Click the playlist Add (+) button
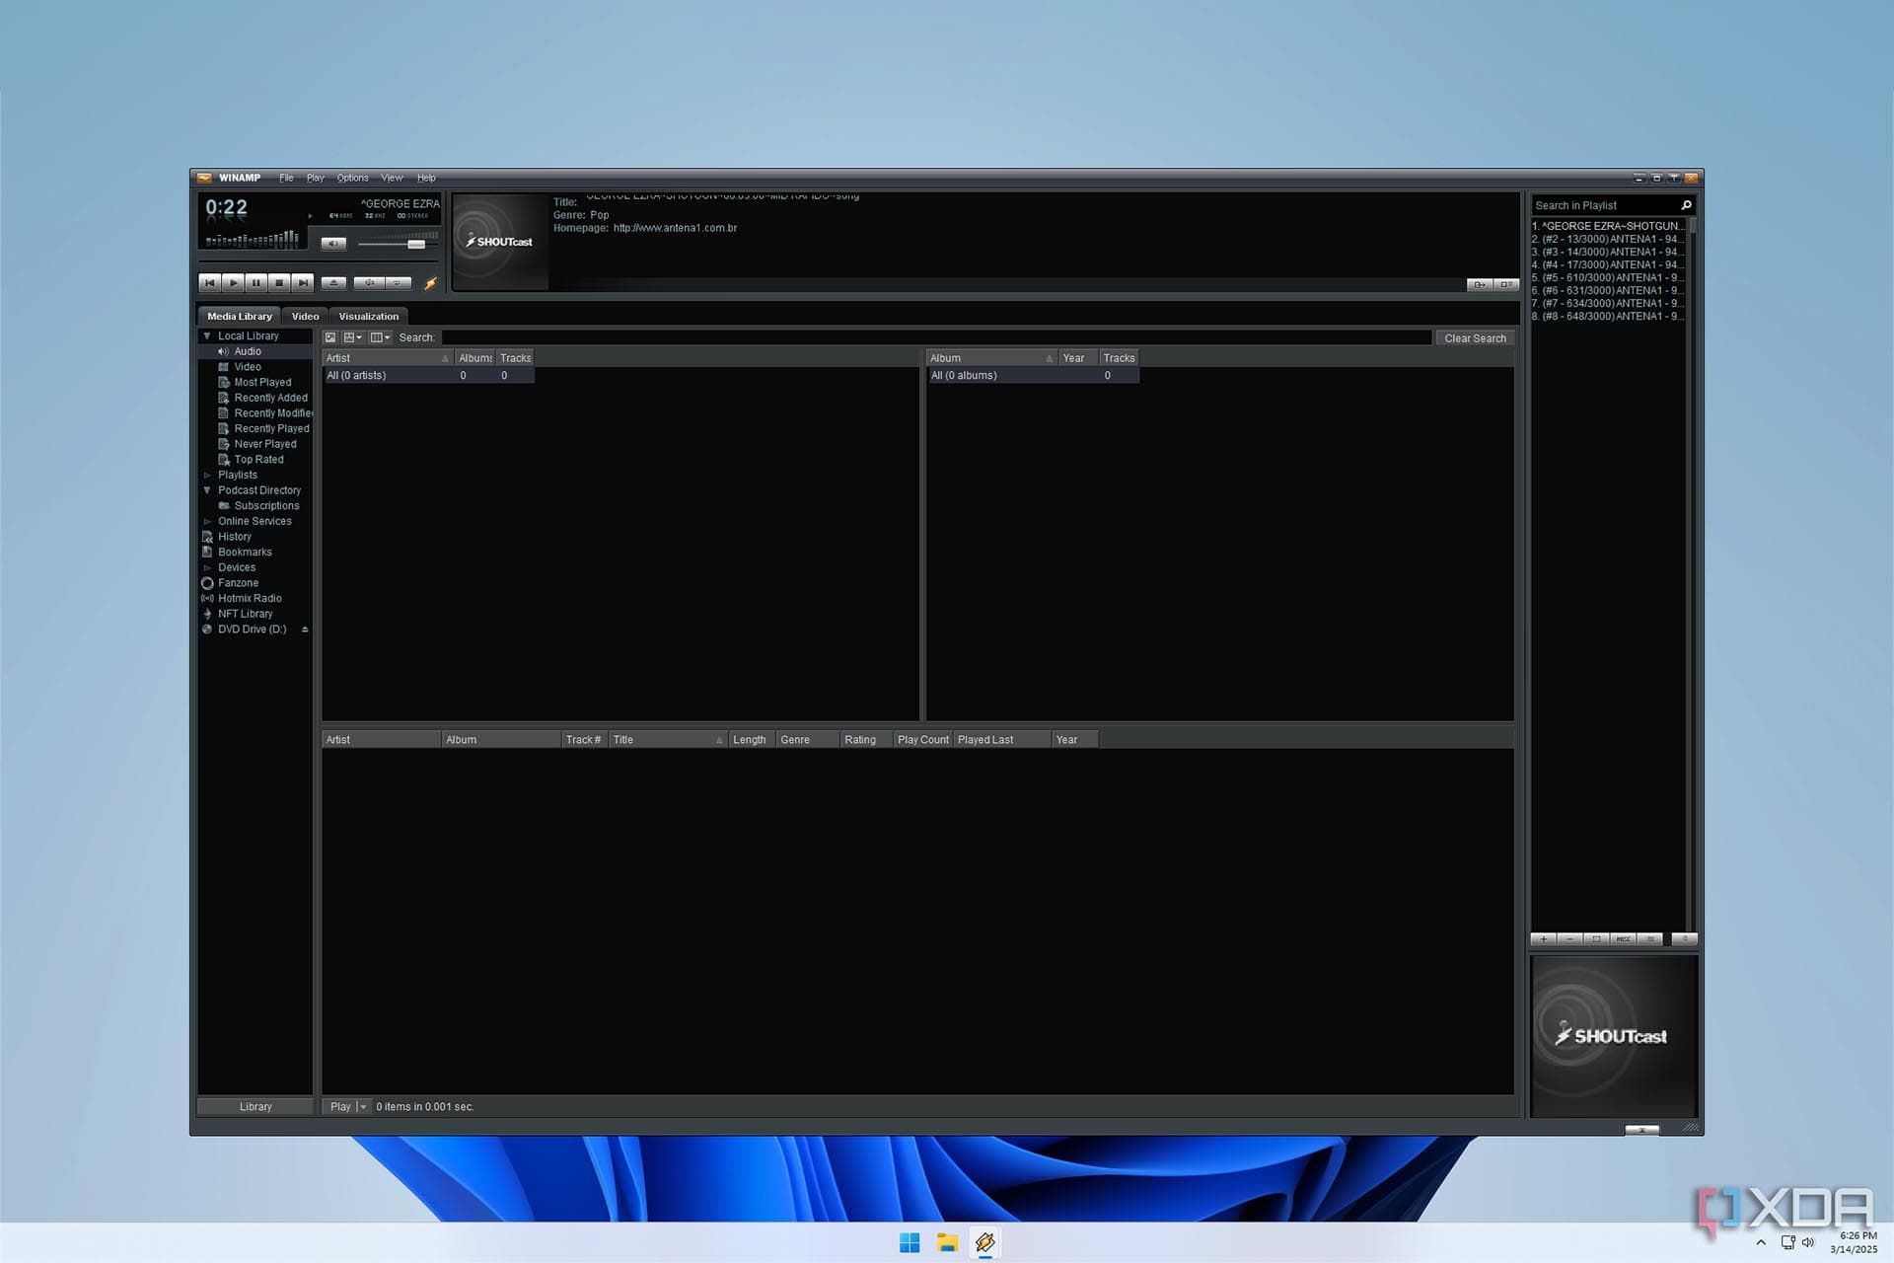The height and width of the screenshot is (1263, 1894). (1544, 939)
